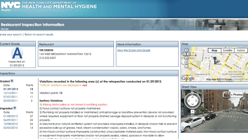This screenshot has height=139, width=248.
Task: Click the Ungraded help question-mark icon
Action: tap(15, 108)
